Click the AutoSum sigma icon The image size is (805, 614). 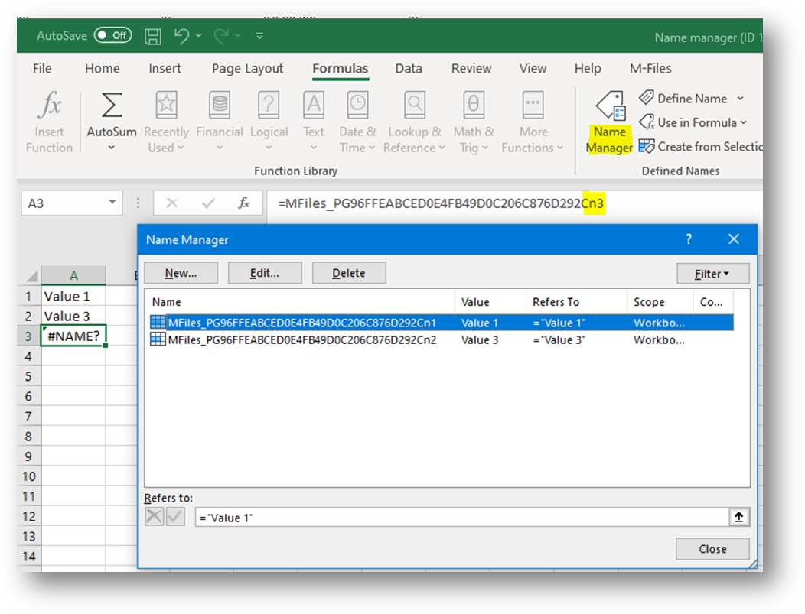(x=112, y=105)
